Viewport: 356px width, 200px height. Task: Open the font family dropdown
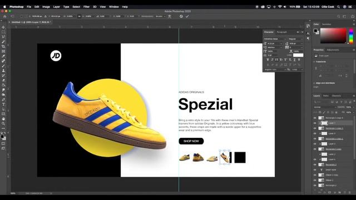coord(275,39)
